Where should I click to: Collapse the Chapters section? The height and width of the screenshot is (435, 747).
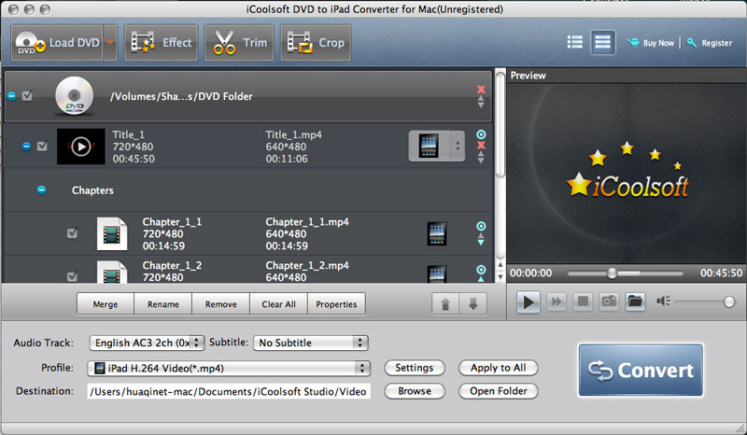click(x=41, y=189)
